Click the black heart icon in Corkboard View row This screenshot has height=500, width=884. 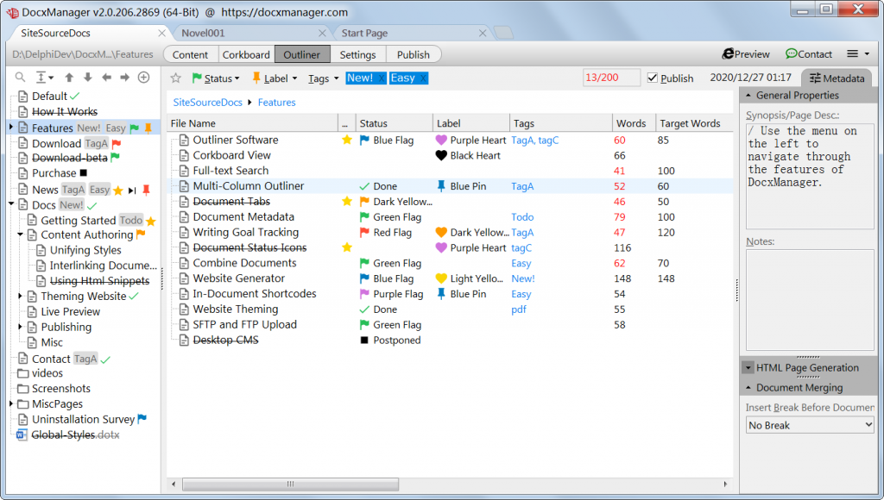pos(441,155)
